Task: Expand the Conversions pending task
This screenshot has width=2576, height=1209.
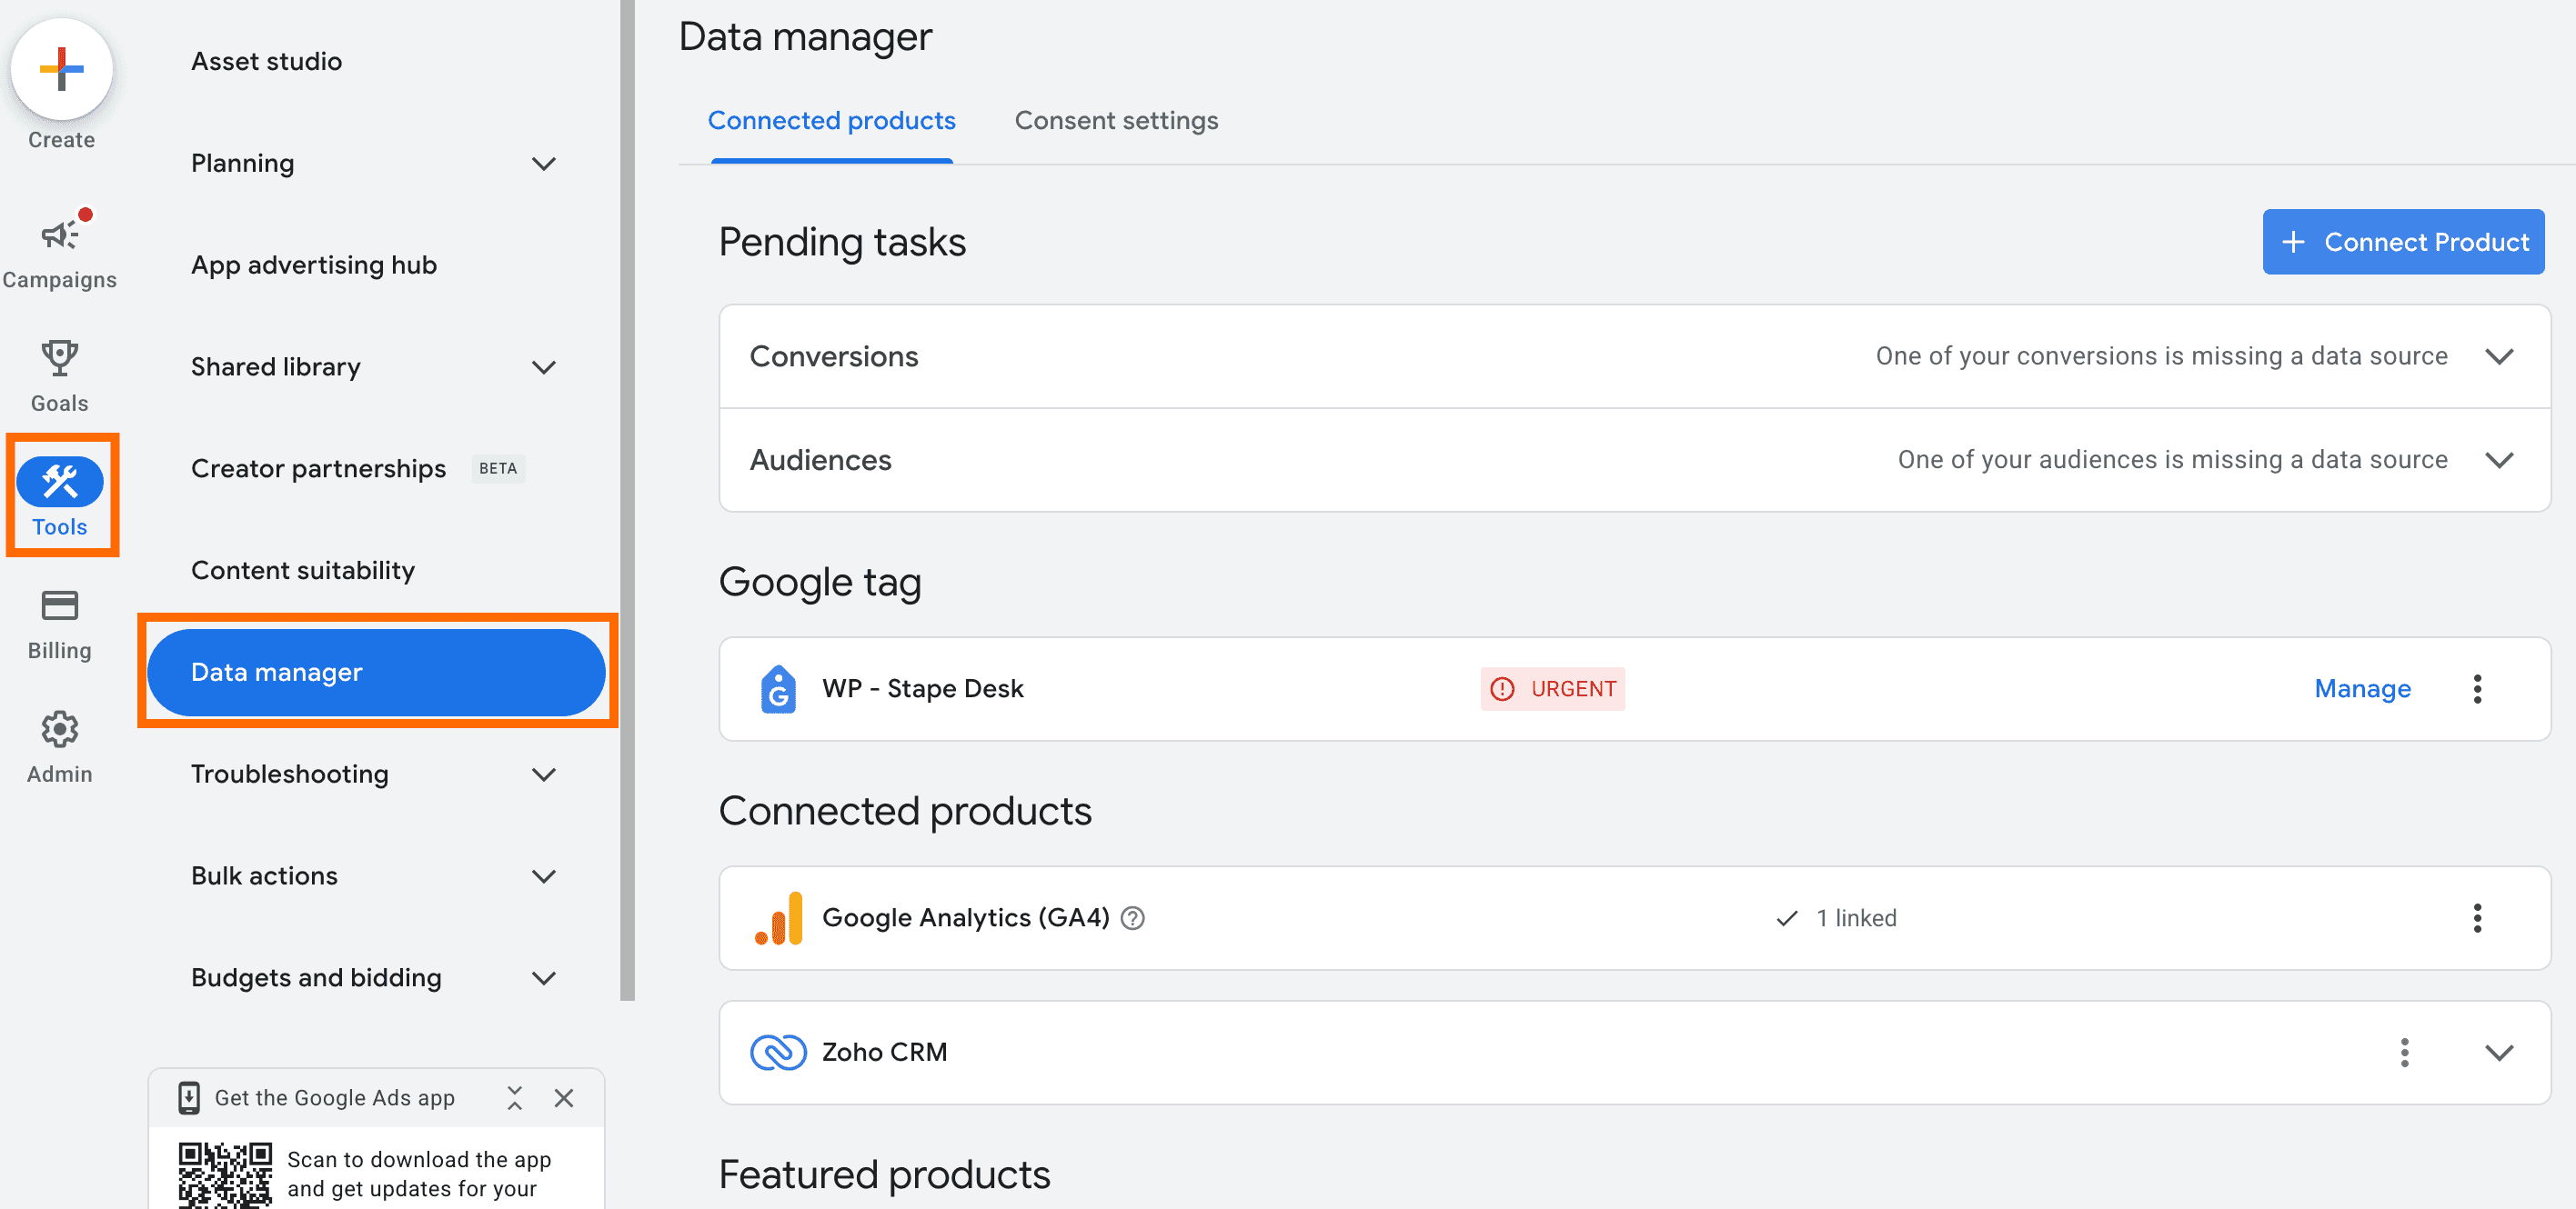Action: click(2500, 355)
